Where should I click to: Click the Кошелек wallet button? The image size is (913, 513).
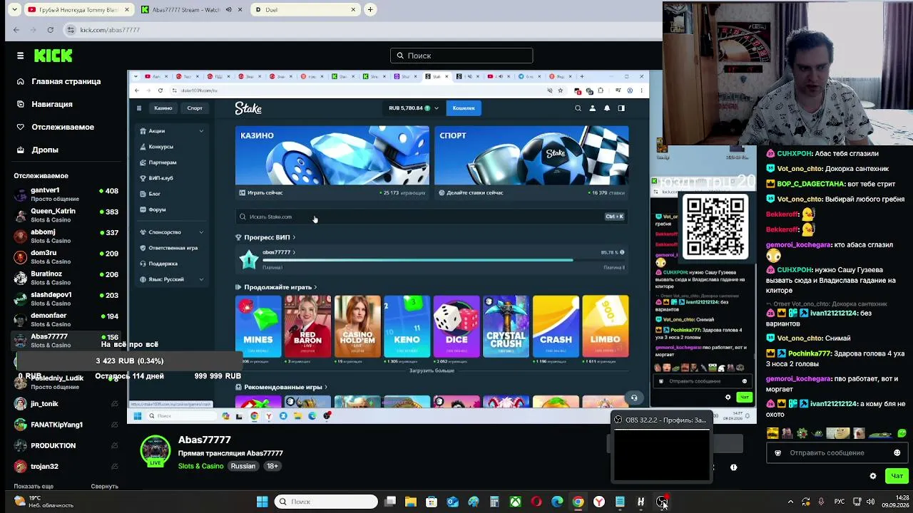pos(464,108)
